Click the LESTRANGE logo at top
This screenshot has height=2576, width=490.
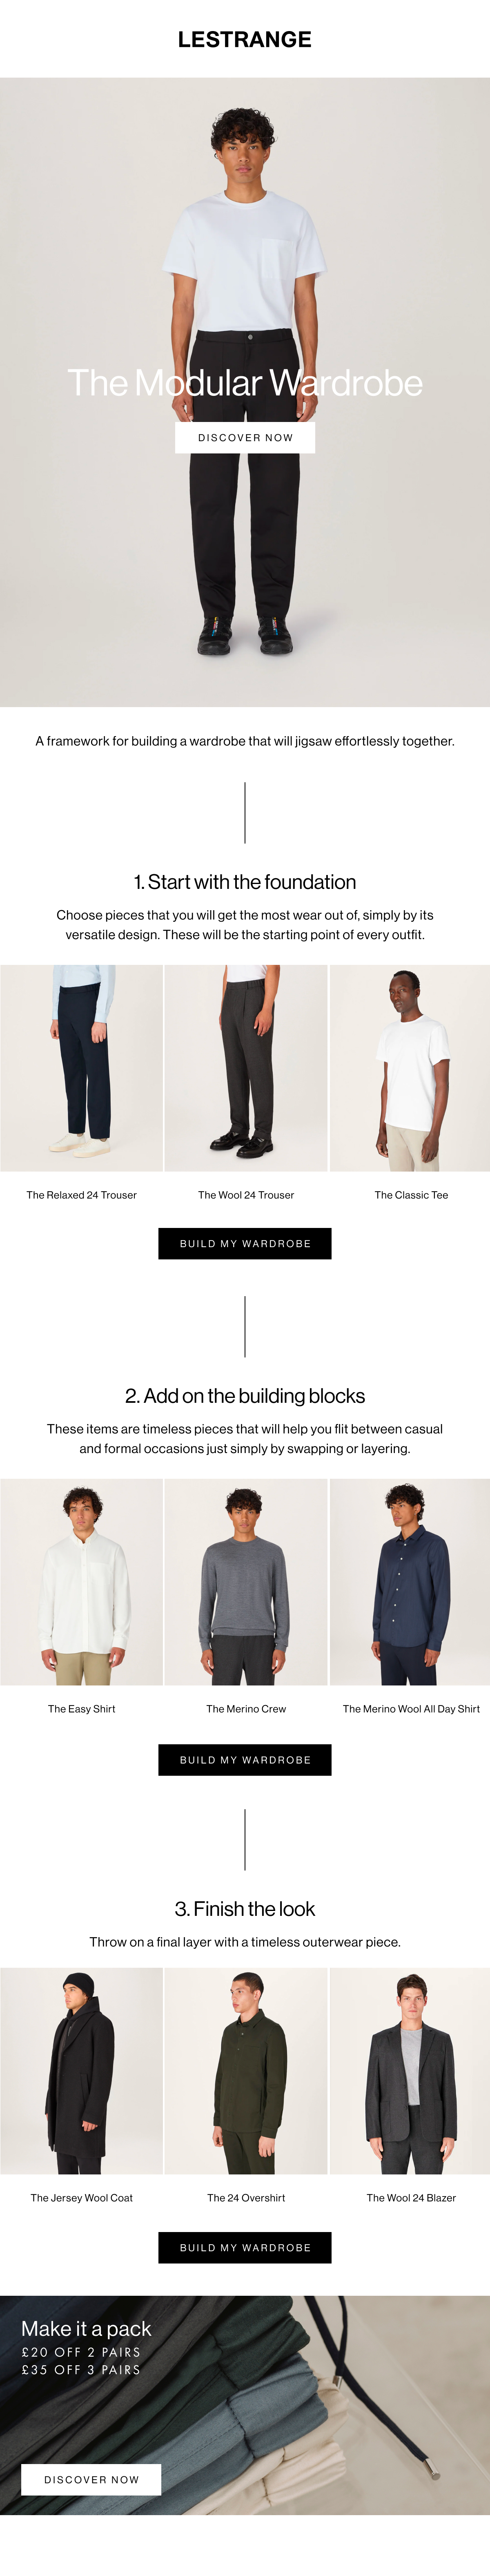tap(245, 39)
